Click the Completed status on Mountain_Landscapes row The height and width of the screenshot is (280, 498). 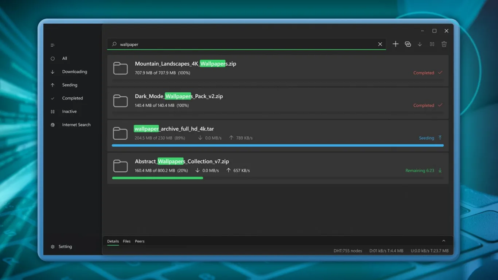pos(424,73)
